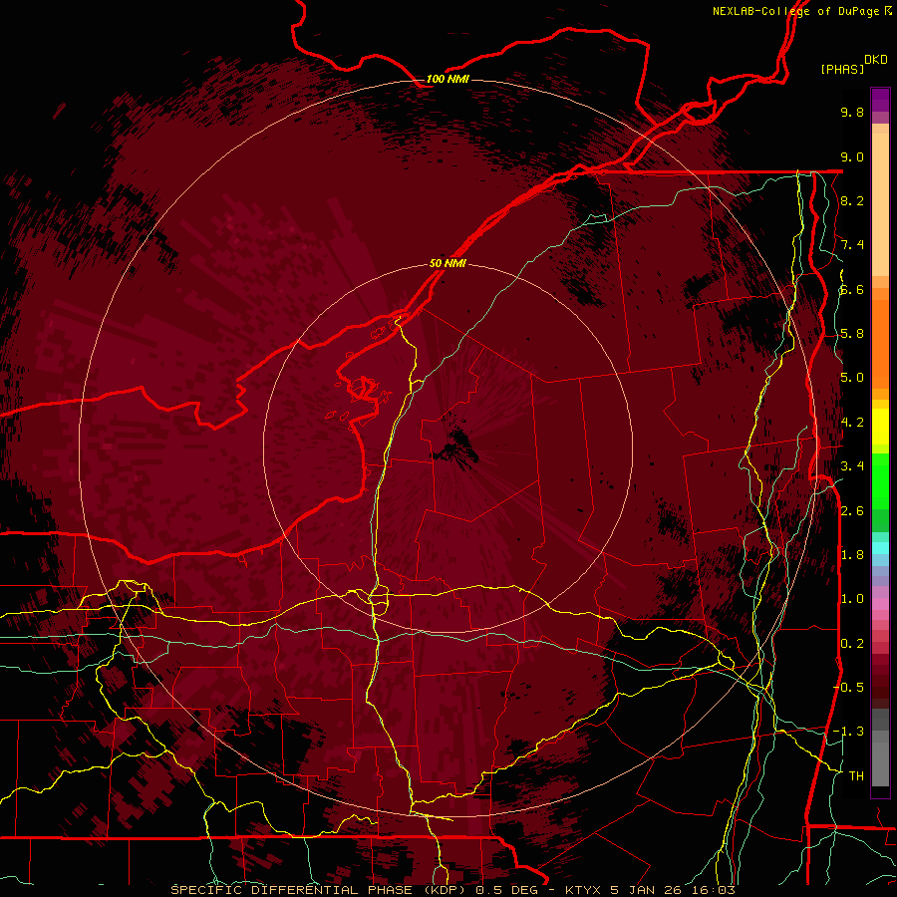Screen dimensions: 897x897
Task: Select the bright green segment of the color bar
Action: click(880, 480)
